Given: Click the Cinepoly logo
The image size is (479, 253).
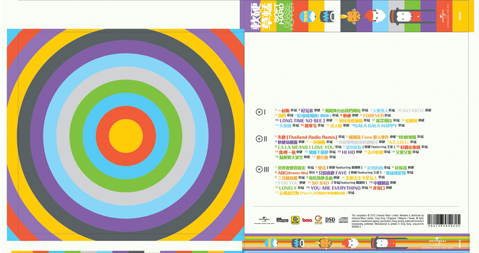Looking at the screenshot, I should point(282,220).
